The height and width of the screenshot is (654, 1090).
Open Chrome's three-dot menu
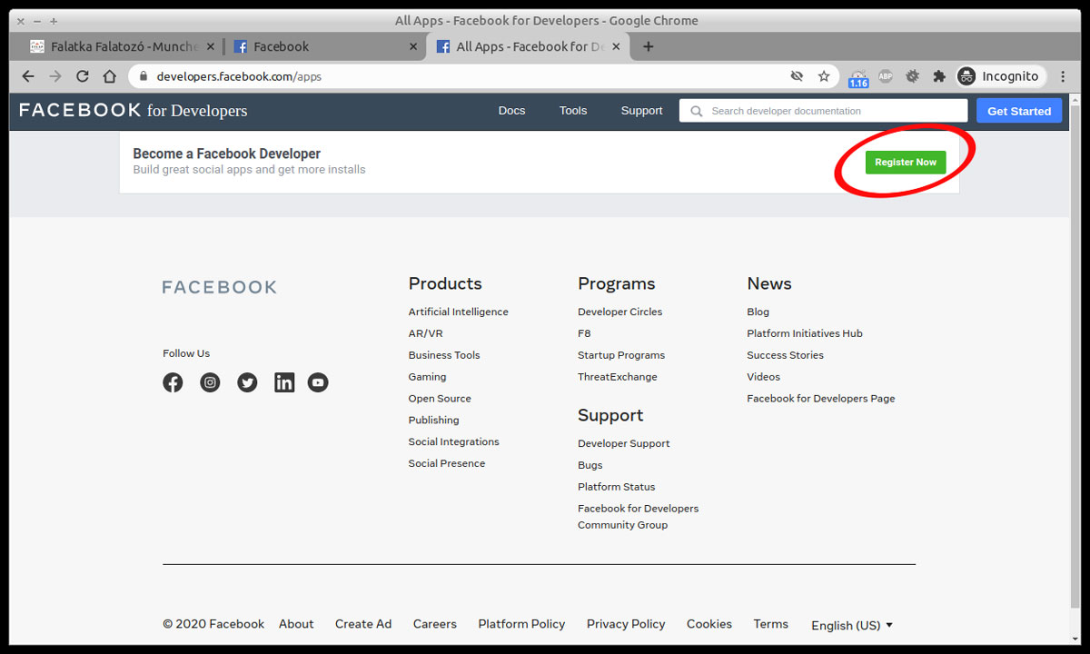tap(1063, 76)
